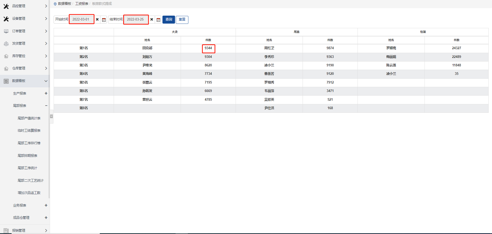Expand the 业务报表 submenu plus
This screenshot has height=234, width=492.
(46, 205)
